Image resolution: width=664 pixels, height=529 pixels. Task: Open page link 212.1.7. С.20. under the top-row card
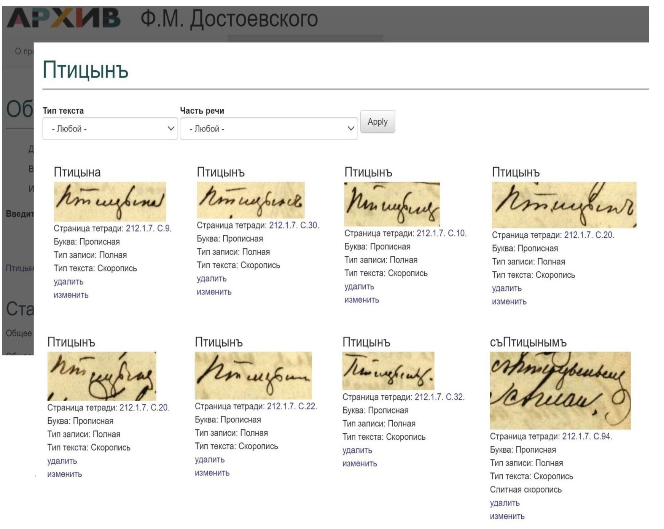click(x=589, y=235)
